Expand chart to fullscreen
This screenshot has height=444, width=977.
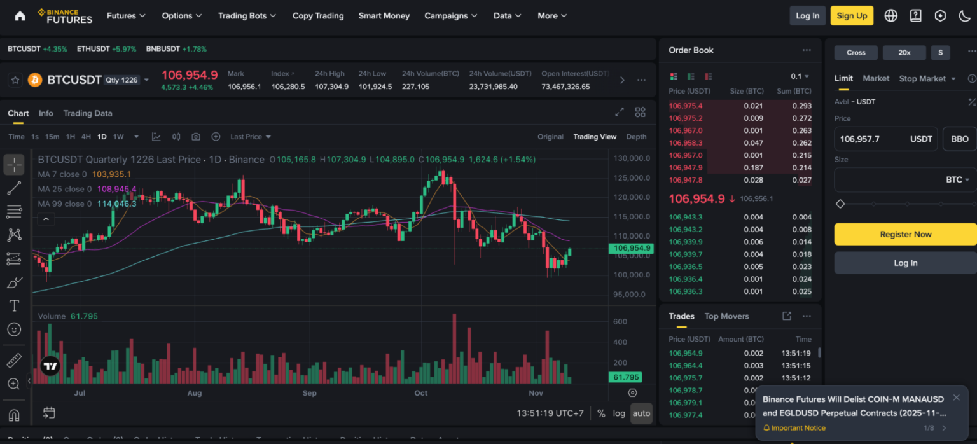coord(619,113)
